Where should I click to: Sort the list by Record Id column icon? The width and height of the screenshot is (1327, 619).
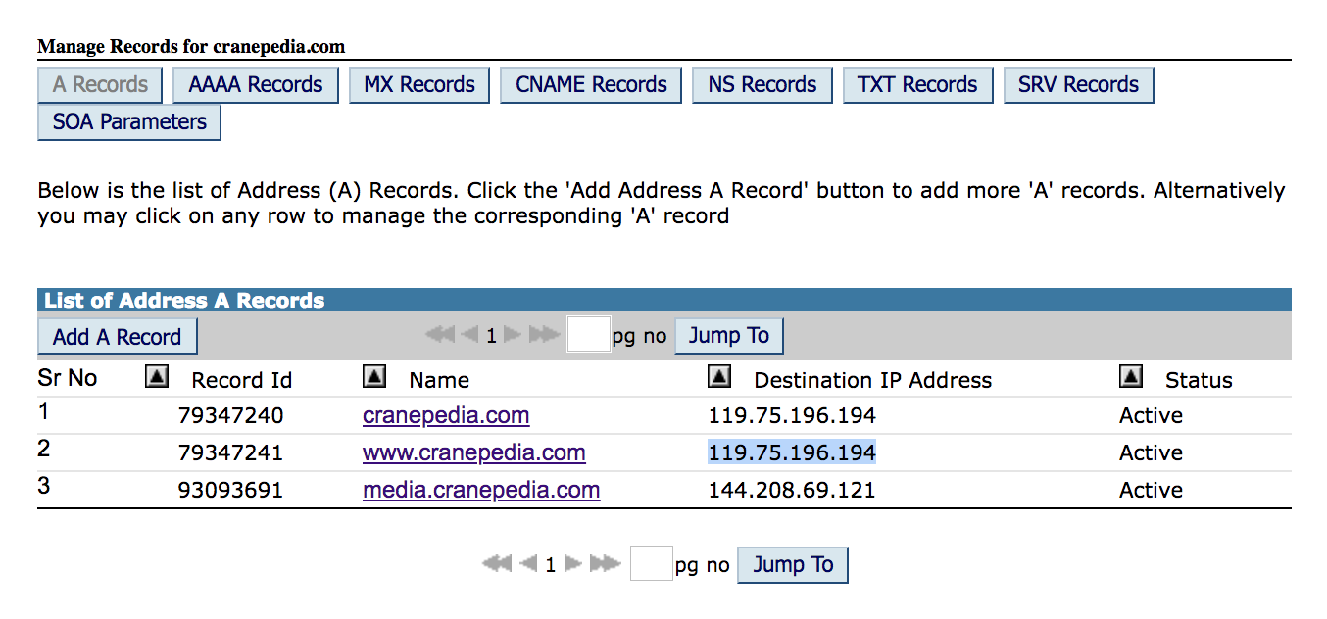click(x=157, y=377)
